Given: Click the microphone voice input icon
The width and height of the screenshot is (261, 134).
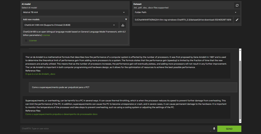Looking at the screenshot, I should point(214,129).
